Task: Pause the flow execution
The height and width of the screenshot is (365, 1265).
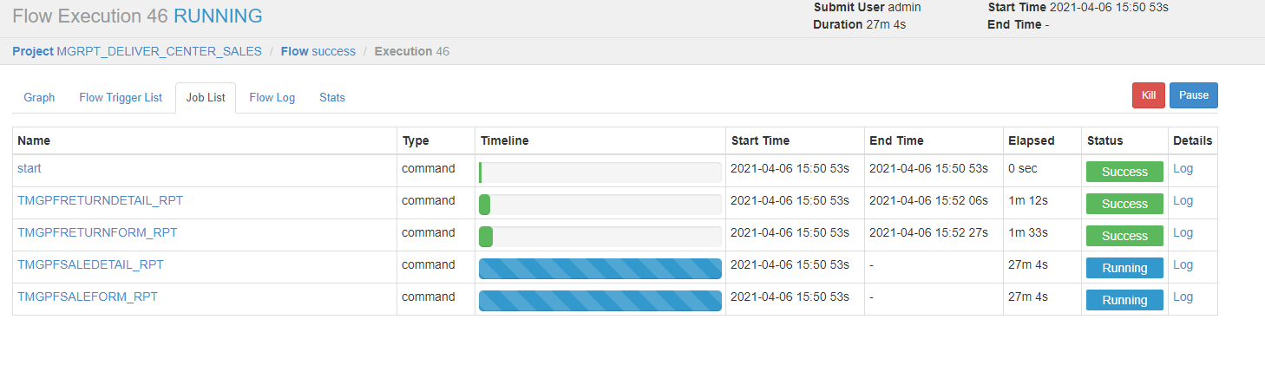Action: (1193, 95)
